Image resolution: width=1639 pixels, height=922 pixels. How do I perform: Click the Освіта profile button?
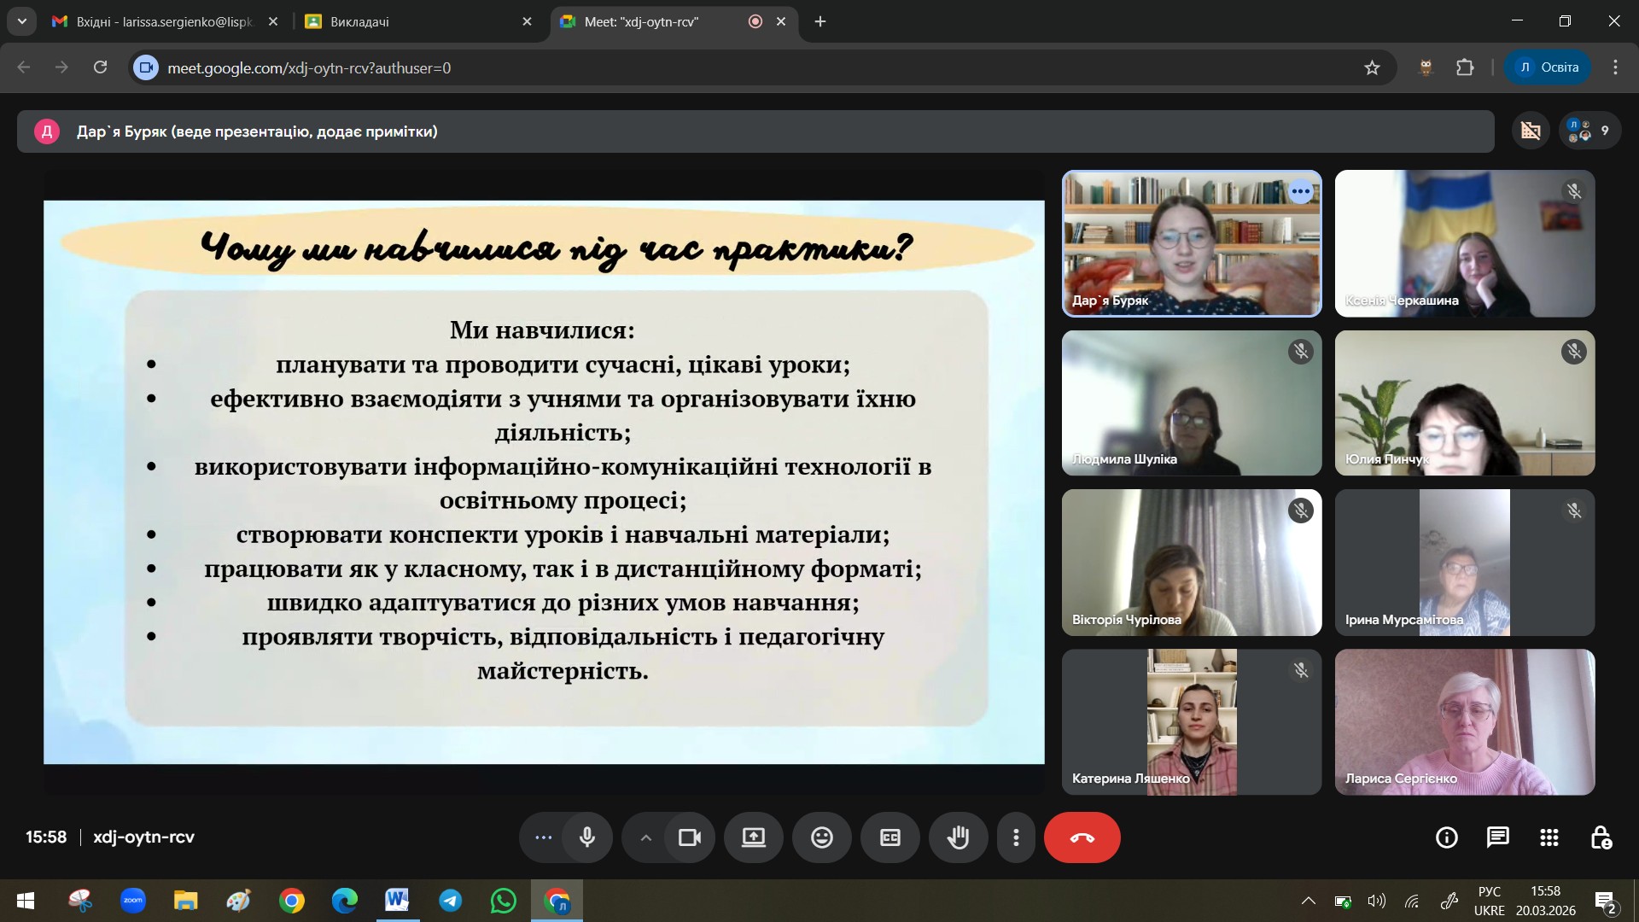click(1548, 67)
